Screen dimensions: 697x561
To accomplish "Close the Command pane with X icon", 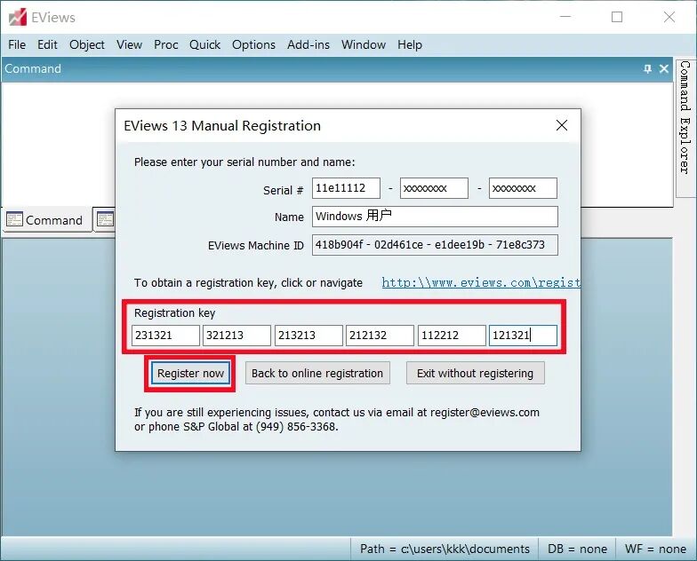I will click(663, 69).
